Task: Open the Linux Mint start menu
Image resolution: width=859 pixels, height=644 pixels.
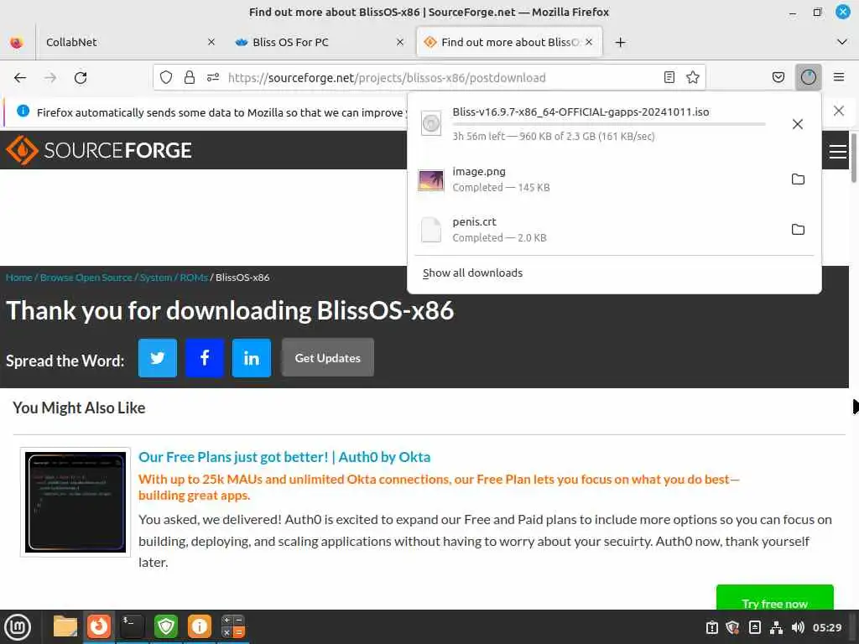Action: click(x=18, y=626)
